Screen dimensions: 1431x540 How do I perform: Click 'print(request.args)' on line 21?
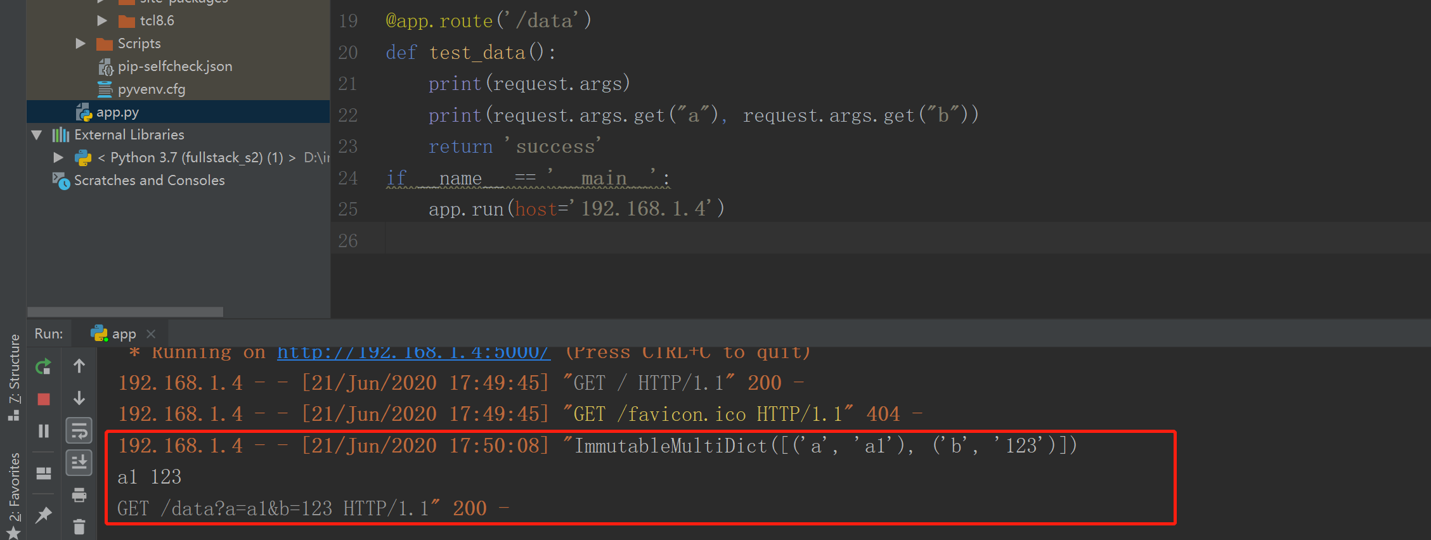pos(529,83)
